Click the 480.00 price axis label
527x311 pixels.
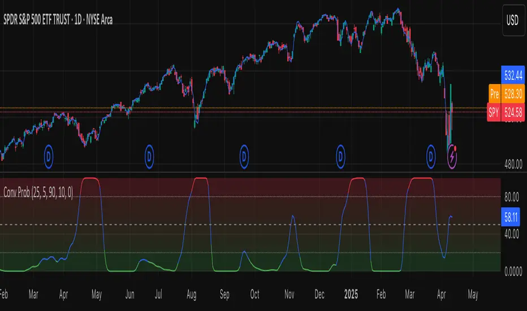pos(513,165)
